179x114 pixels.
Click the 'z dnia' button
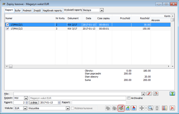click(x=34, y=102)
